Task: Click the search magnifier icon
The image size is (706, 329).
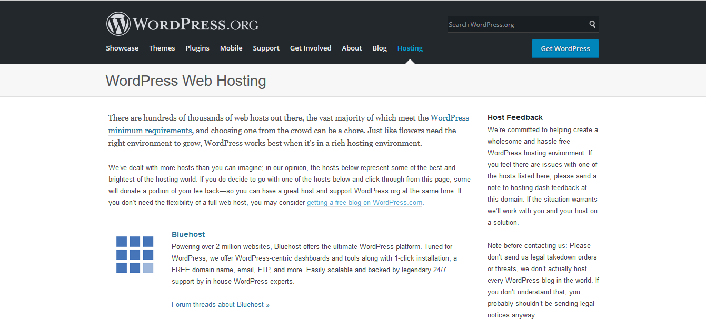Action: point(592,24)
